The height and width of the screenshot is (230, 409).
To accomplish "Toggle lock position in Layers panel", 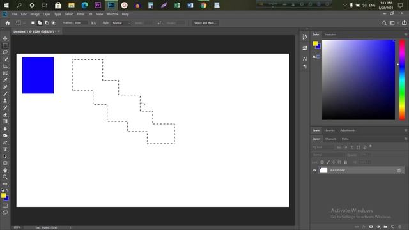I will (x=334, y=162).
